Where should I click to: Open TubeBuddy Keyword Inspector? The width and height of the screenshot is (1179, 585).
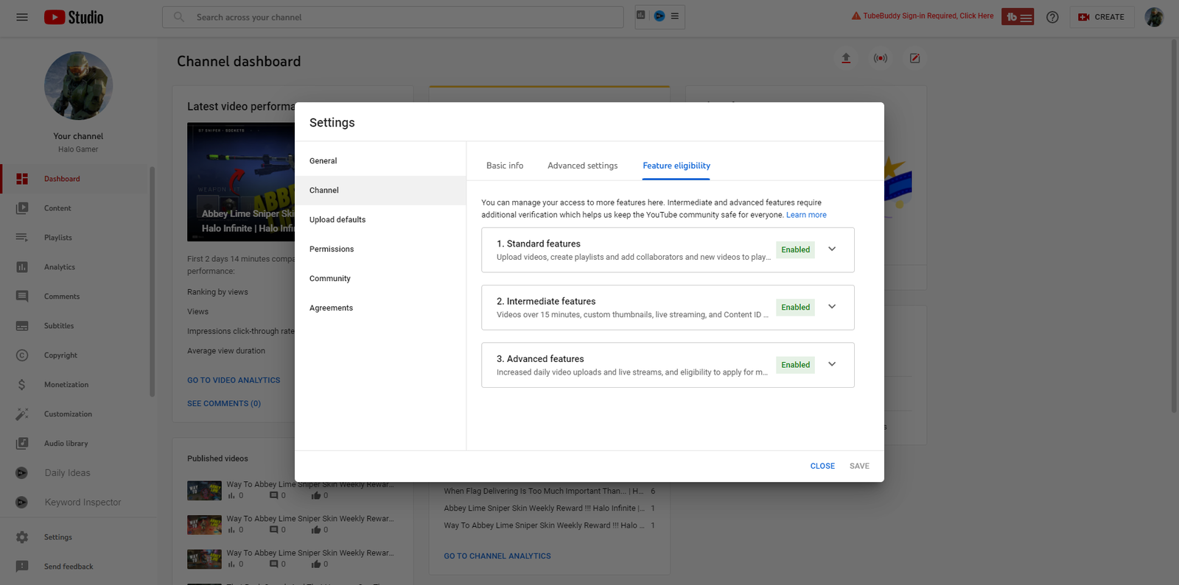74,503
